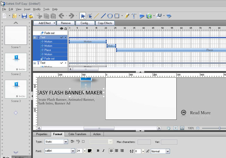Click the zoom out minus icon
The width and height of the screenshot is (226, 158).
(x=198, y=128)
